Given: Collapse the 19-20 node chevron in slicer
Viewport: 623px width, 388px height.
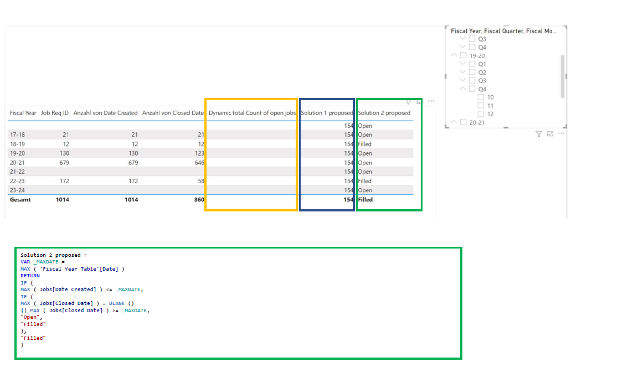Looking at the screenshot, I should point(454,55).
